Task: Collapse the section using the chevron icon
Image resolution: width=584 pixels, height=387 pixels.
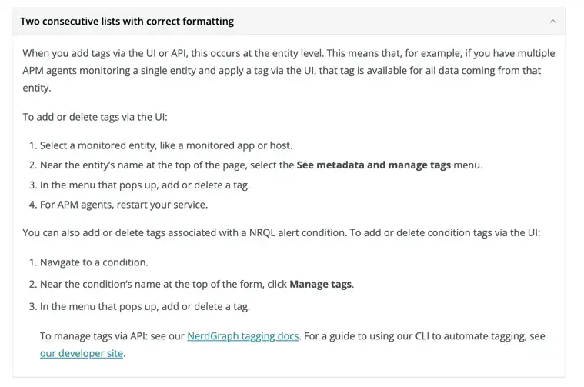Action: [x=552, y=22]
